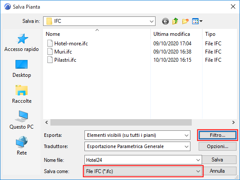Click the Salva button
The image size is (240, 180).
tap(217, 160)
